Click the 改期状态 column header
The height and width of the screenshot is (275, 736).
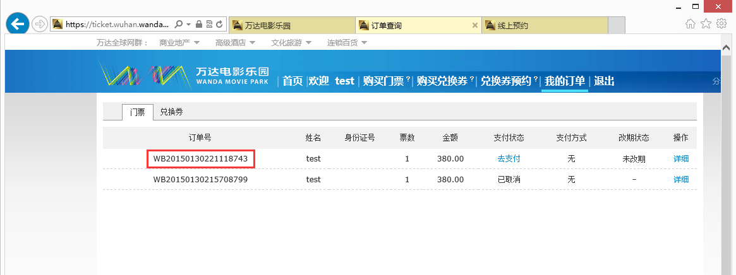(x=634, y=137)
